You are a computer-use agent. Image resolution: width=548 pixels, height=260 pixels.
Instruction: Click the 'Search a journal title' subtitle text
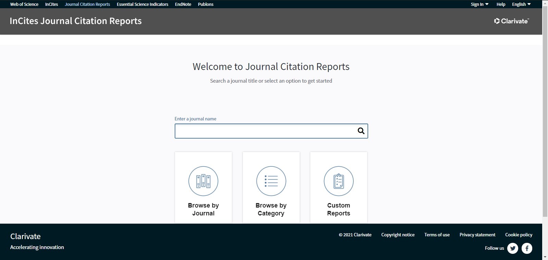271,81
